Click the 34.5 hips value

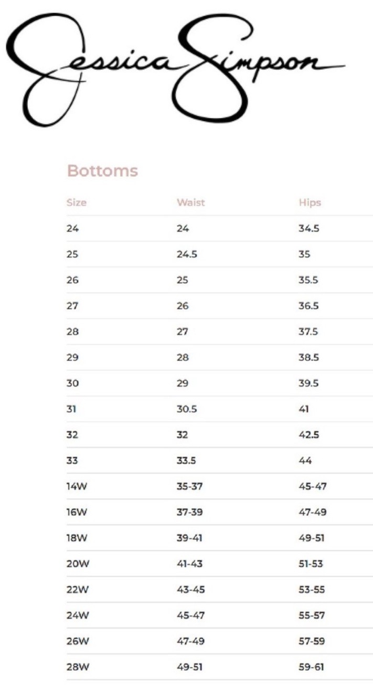[308, 229]
